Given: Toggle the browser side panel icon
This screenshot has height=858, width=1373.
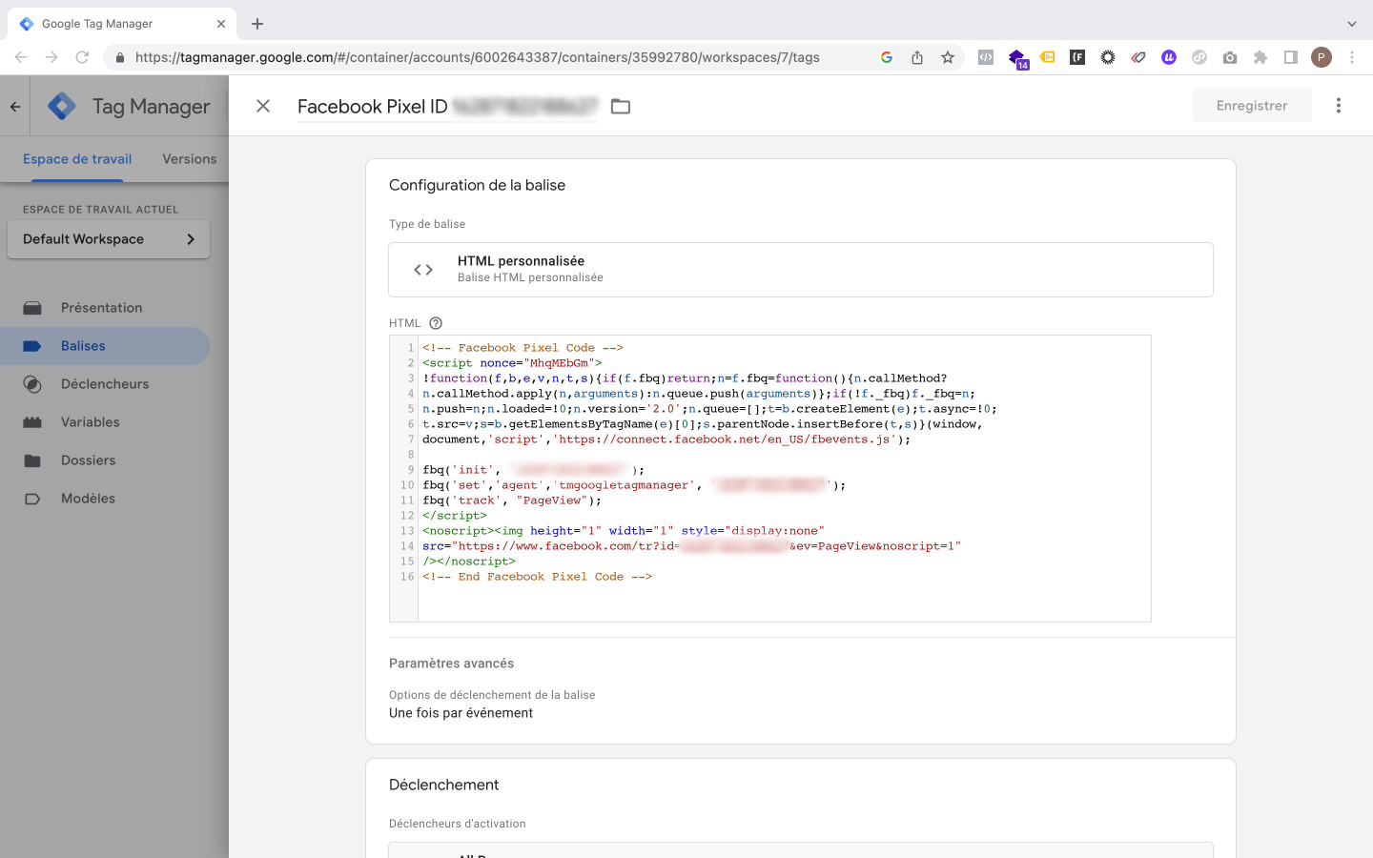Looking at the screenshot, I should pyautogui.click(x=1291, y=57).
